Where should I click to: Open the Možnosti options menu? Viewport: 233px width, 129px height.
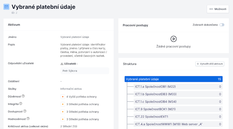218,9
